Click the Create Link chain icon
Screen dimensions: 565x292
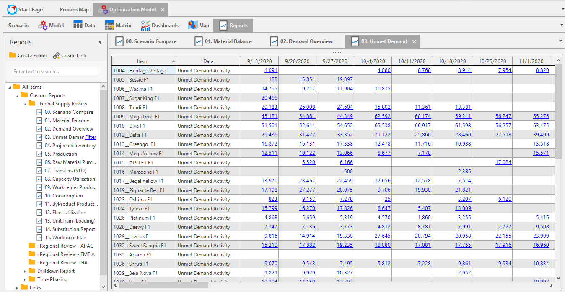(x=56, y=55)
